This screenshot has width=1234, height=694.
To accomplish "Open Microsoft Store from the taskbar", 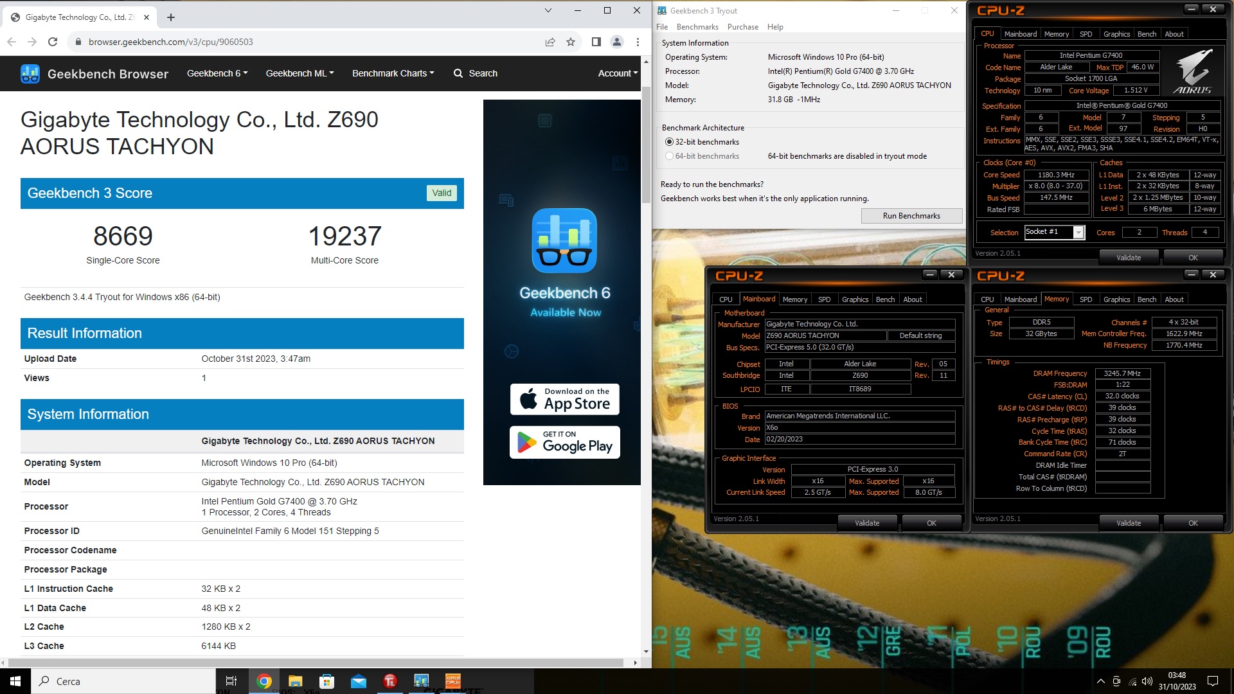I will (326, 681).
